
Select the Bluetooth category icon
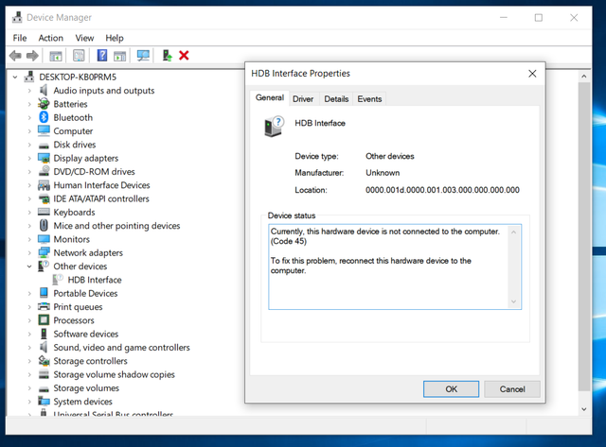[44, 117]
